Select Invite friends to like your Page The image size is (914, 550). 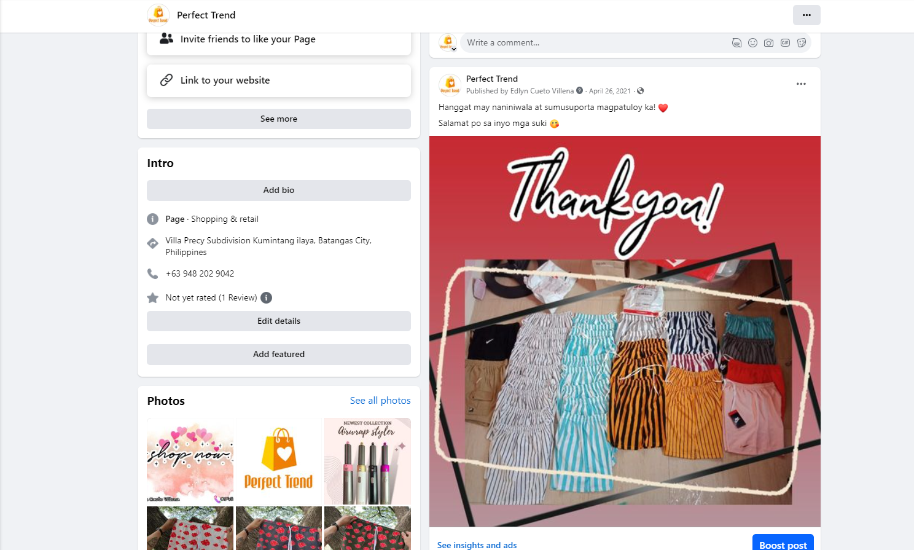pyautogui.click(x=279, y=40)
